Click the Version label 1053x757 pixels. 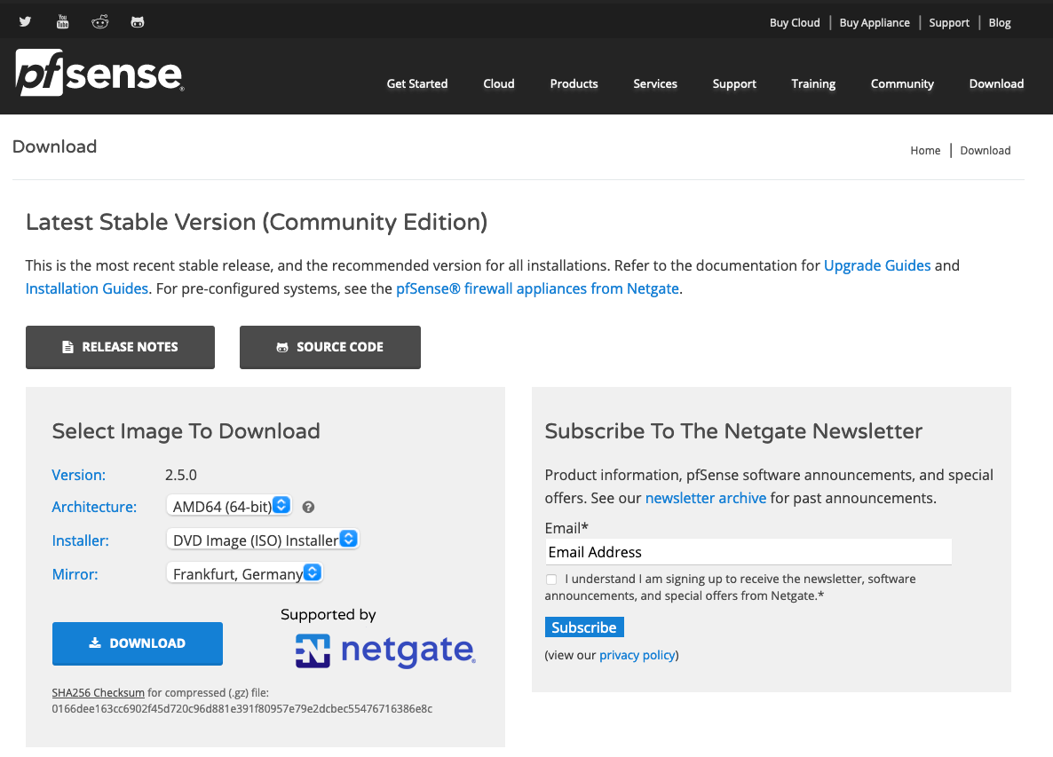[78, 475]
